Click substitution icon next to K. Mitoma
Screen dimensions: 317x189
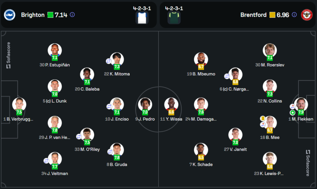pyautogui.click(x=109, y=61)
